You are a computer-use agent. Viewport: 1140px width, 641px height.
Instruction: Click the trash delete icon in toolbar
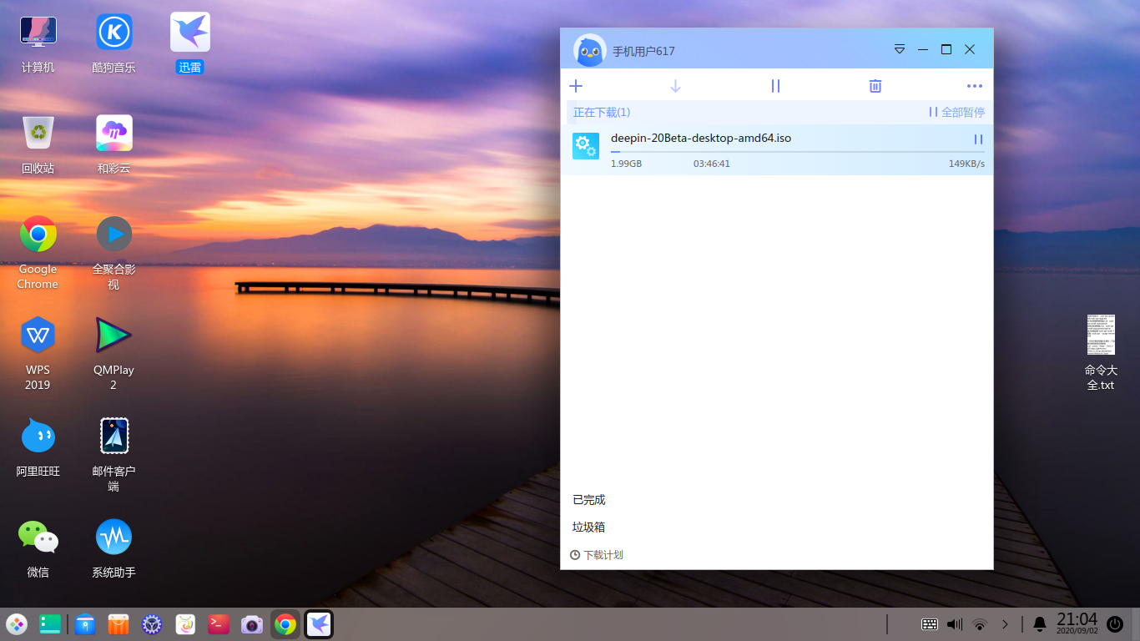pyautogui.click(x=875, y=86)
